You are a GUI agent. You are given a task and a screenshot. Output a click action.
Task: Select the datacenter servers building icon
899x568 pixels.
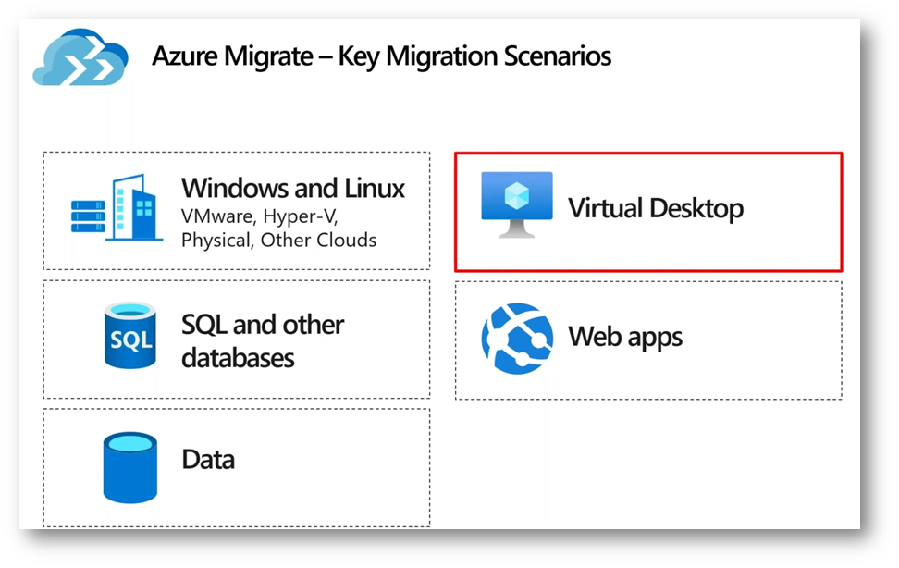point(117,208)
